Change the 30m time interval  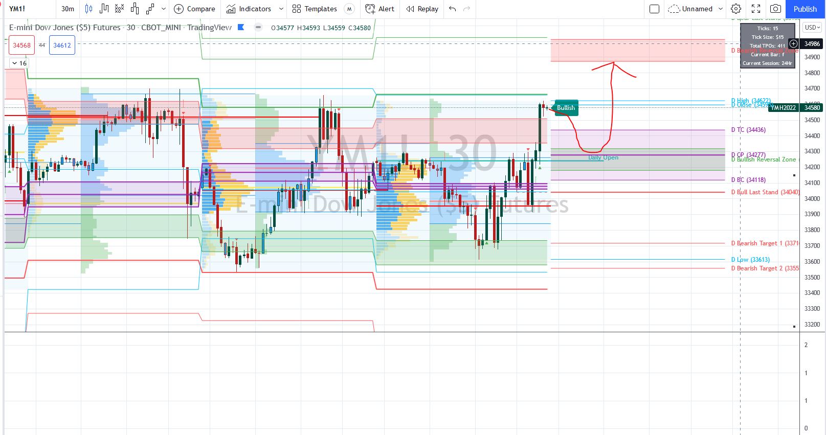(x=68, y=9)
